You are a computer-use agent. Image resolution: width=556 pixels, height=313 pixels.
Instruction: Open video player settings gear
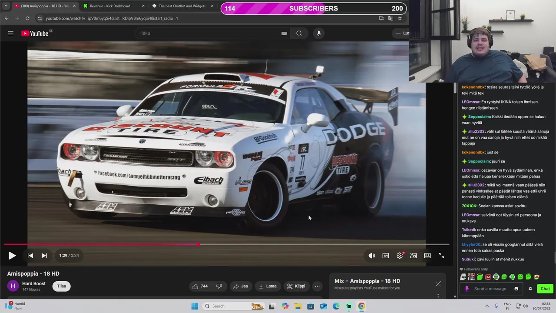[x=400, y=256]
